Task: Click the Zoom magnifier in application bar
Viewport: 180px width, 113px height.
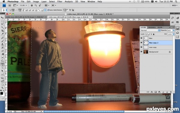Action: coord(36,5)
